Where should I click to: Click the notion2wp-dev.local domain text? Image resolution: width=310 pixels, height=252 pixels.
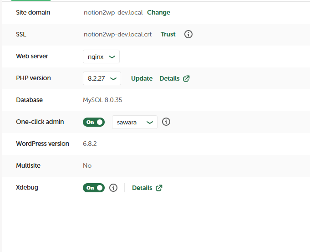click(x=113, y=12)
